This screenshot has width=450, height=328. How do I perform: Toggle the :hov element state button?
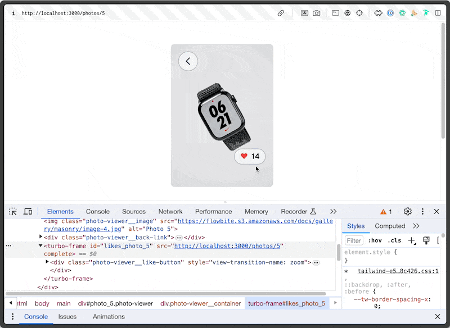click(x=375, y=240)
